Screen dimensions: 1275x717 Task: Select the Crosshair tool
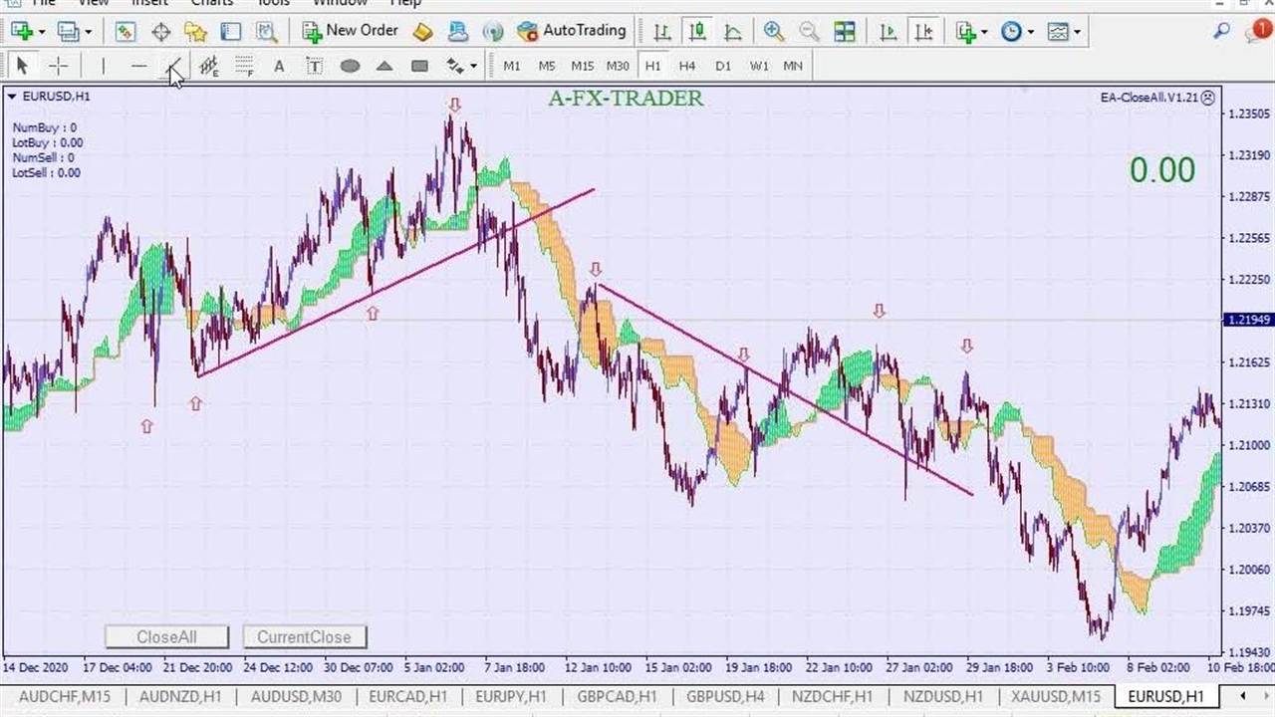(x=59, y=66)
